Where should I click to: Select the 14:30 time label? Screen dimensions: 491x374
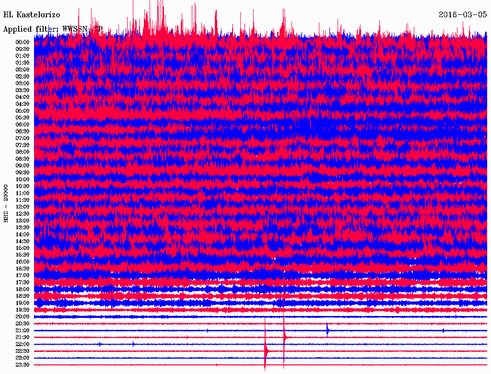[23, 242]
